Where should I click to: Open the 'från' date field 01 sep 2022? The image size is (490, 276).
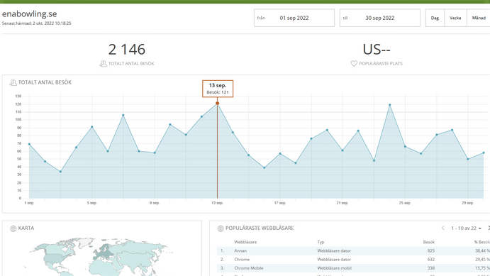[x=294, y=18]
